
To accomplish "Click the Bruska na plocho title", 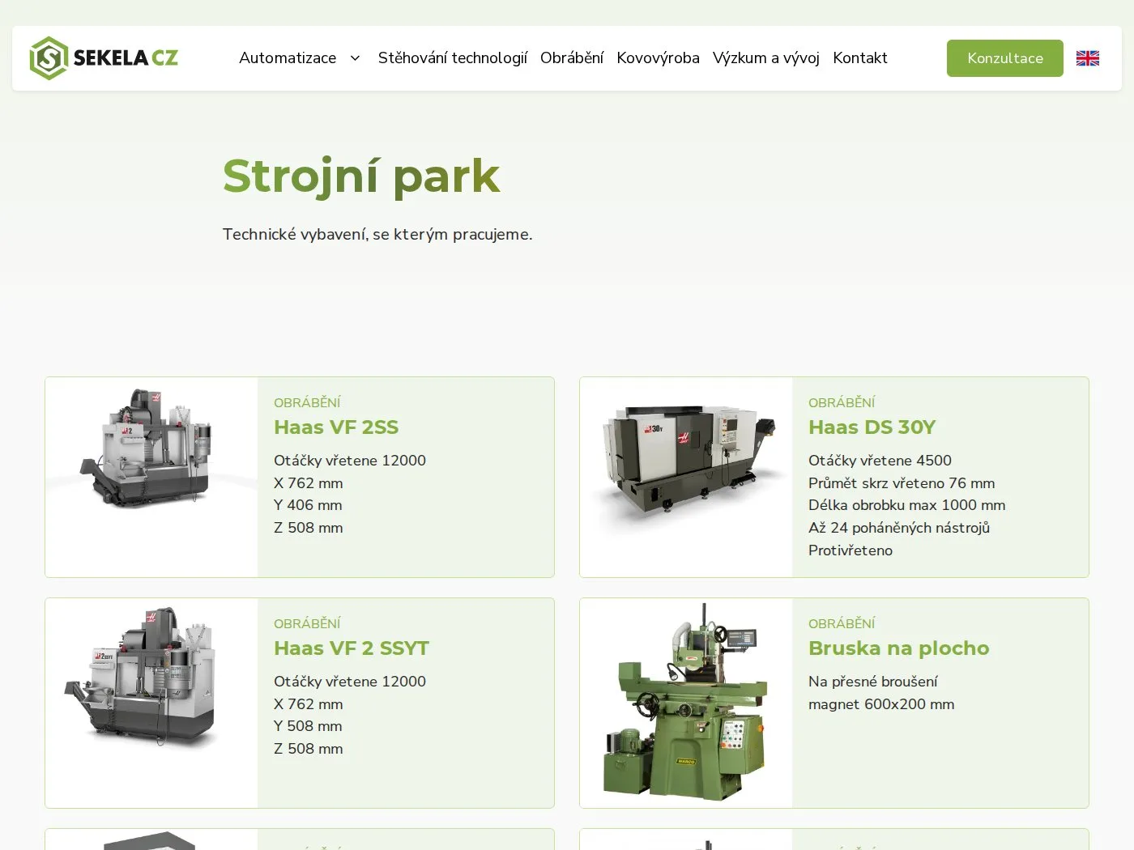I will (899, 648).
